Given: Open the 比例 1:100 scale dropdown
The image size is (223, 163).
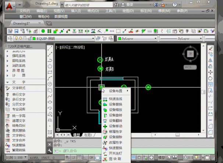Looking at the screenshot, I should (x=17, y=157).
